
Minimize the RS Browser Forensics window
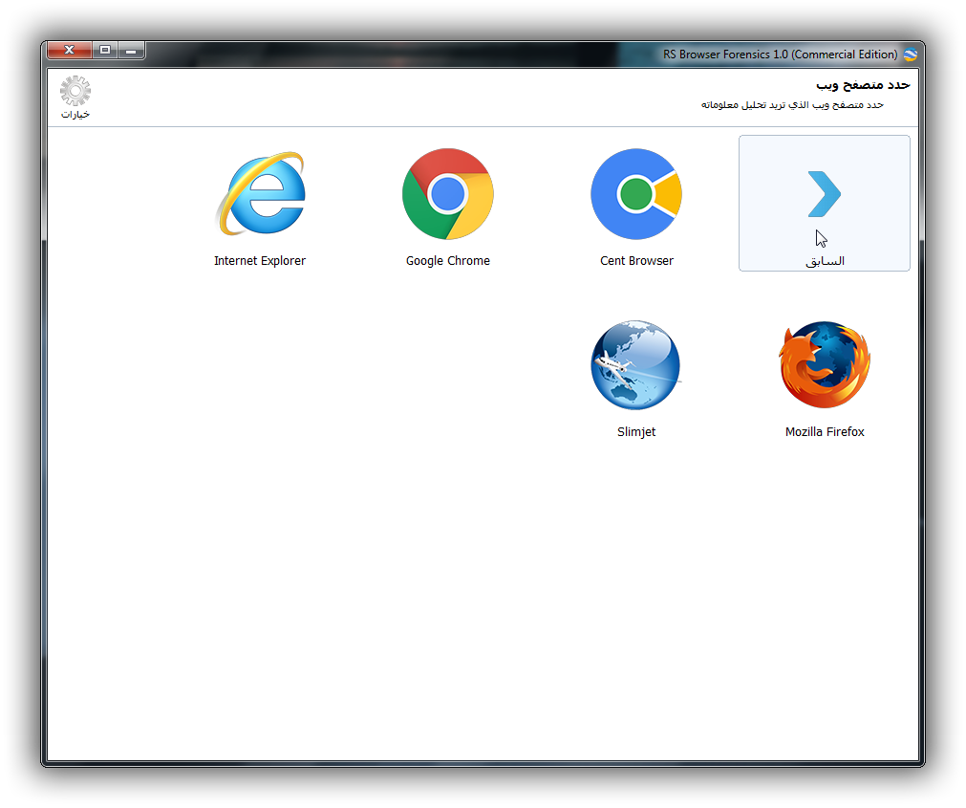pos(132,50)
